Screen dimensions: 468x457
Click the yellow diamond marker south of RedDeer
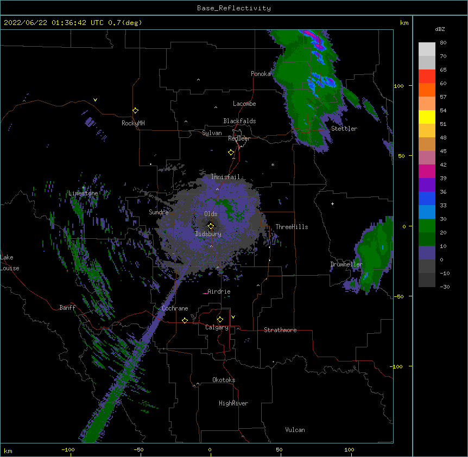pyautogui.click(x=231, y=153)
